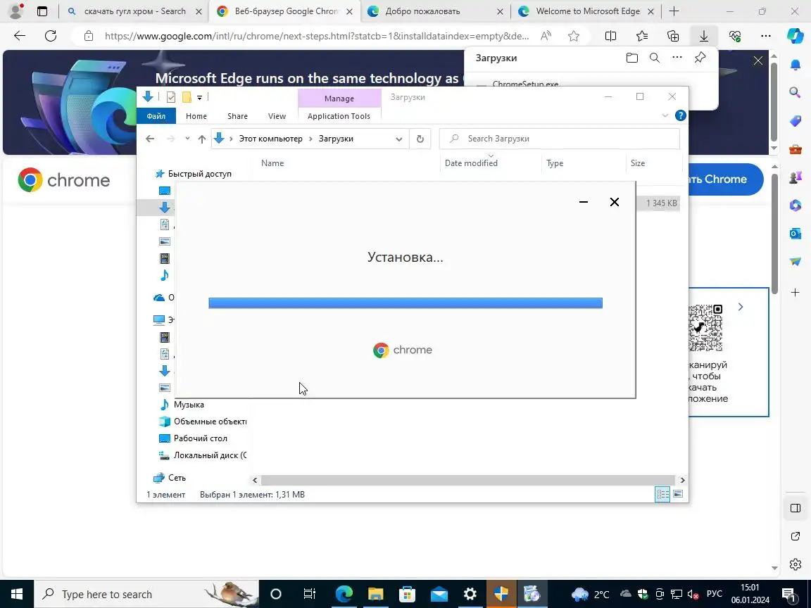Switch to Welcome to Microsoft Edge tab
811x608 pixels.
pyautogui.click(x=586, y=11)
